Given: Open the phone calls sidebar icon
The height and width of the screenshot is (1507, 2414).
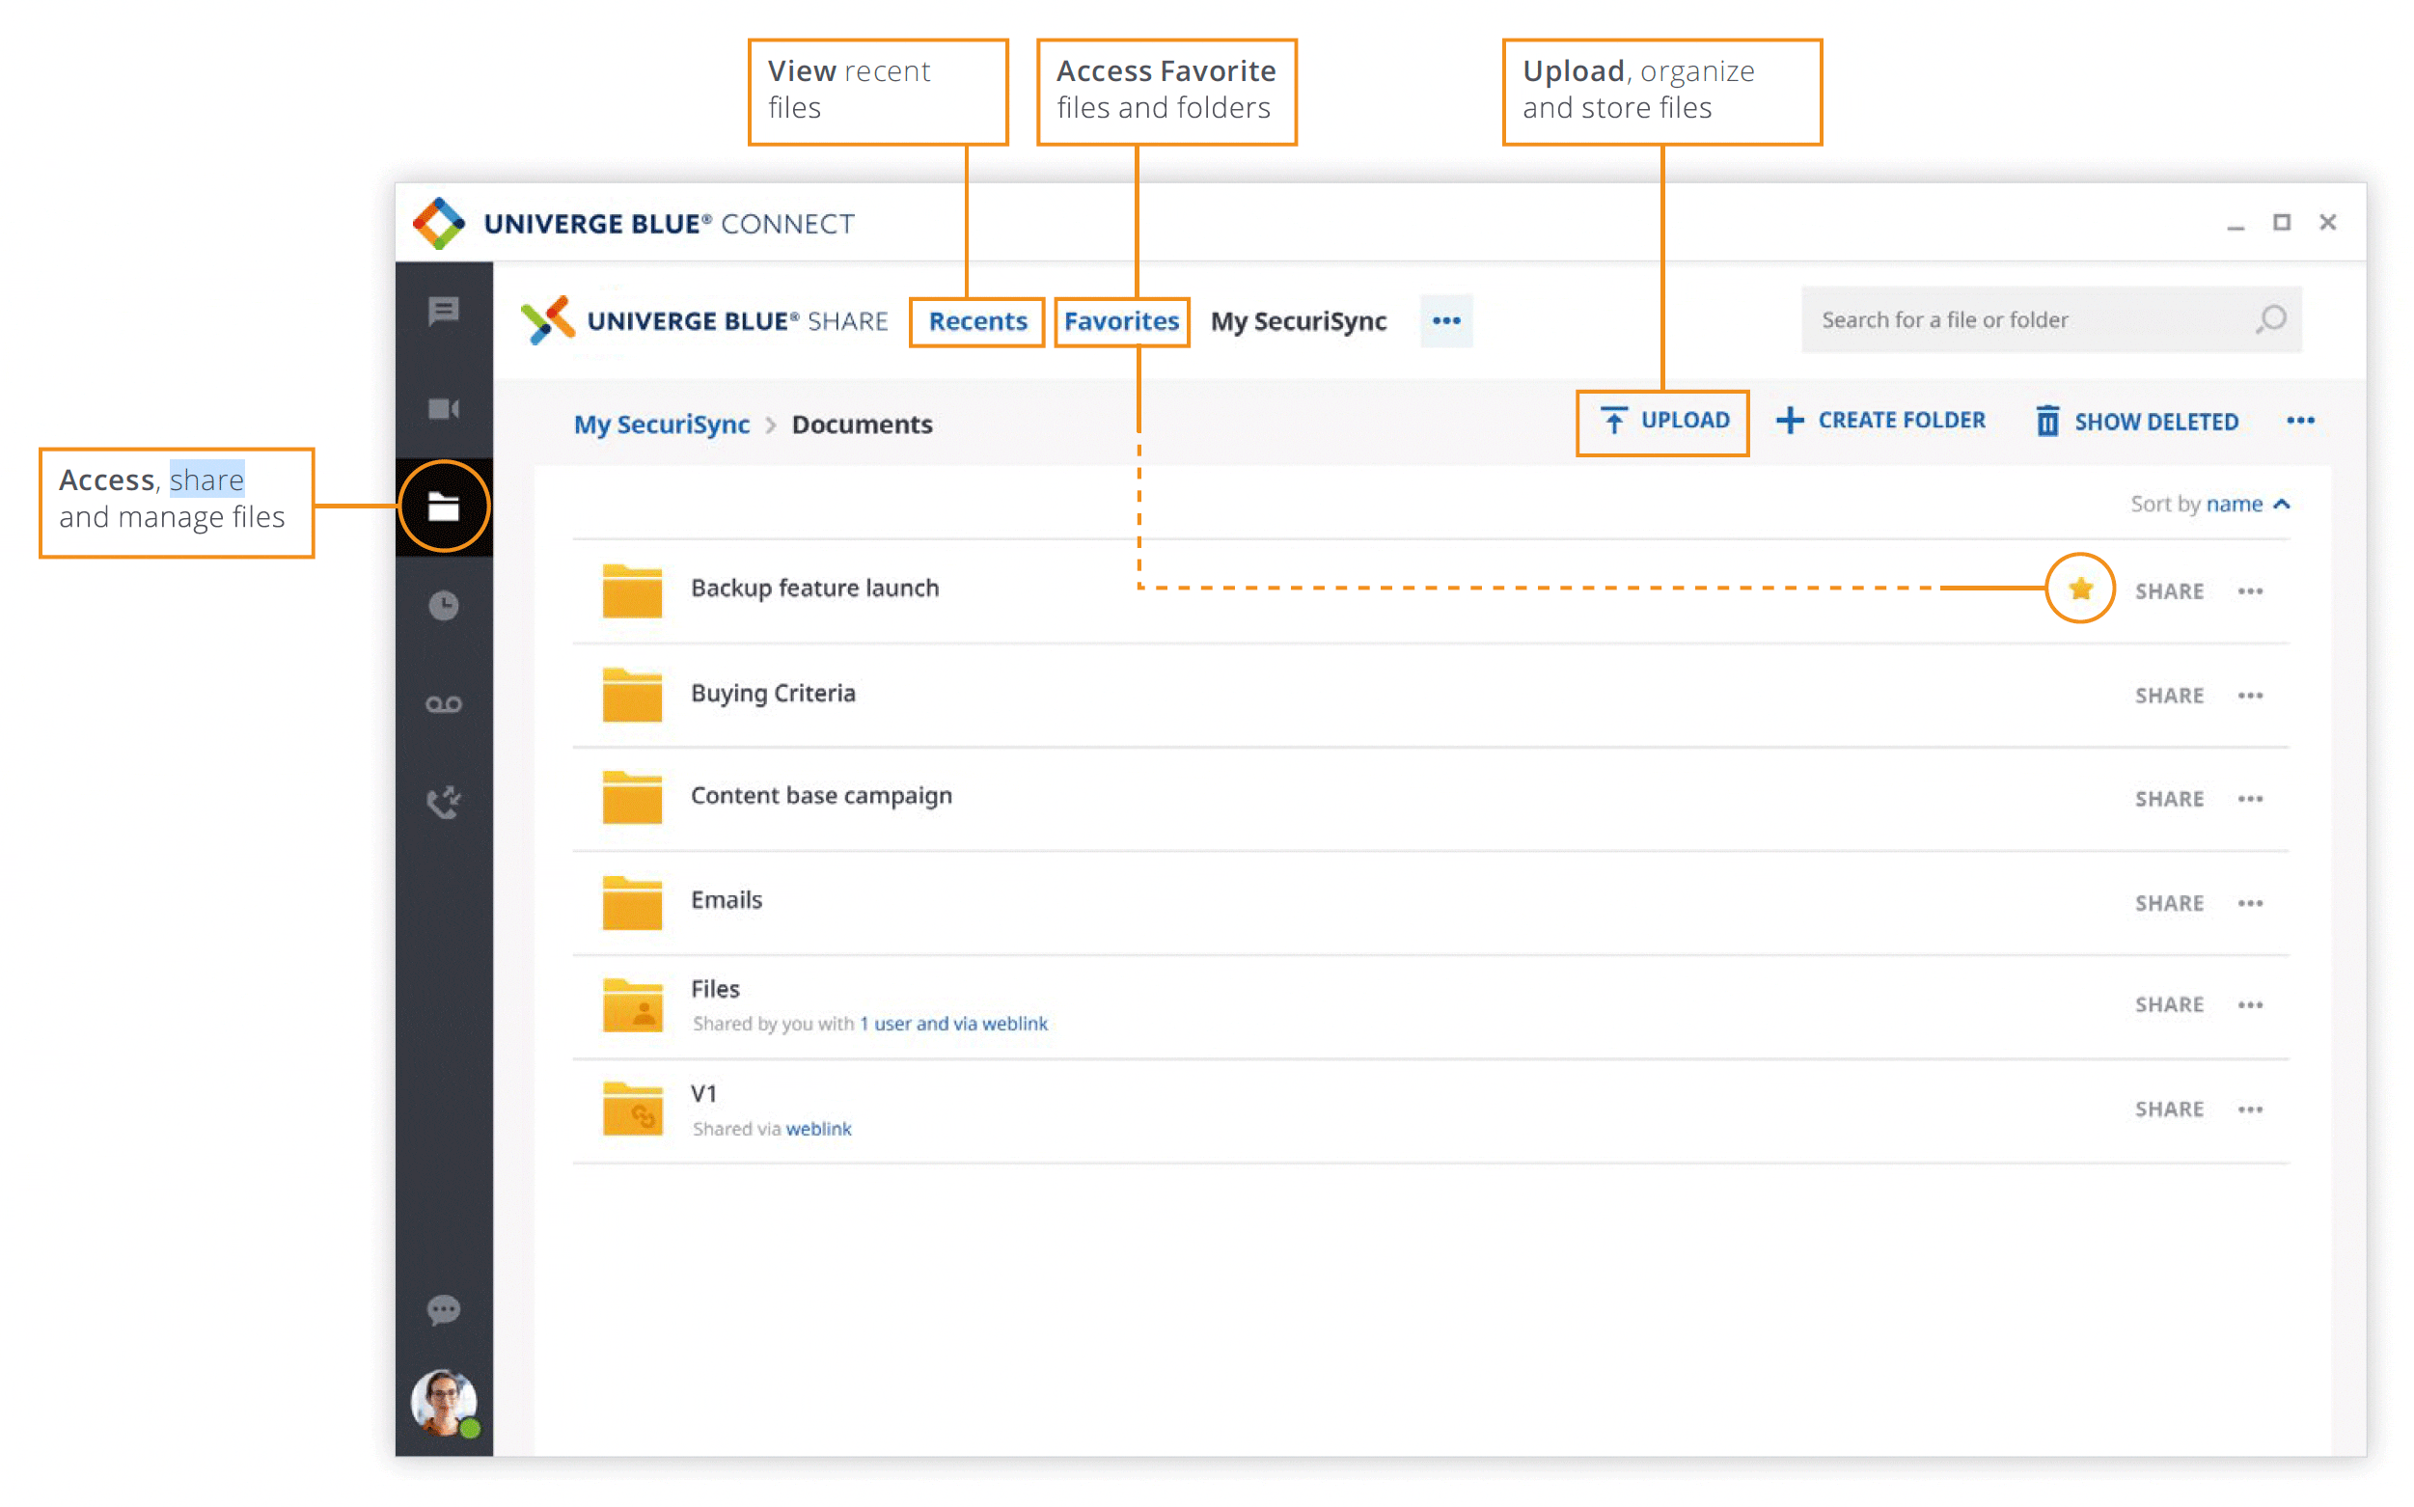Looking at the screenshot, I should (444, 802).
